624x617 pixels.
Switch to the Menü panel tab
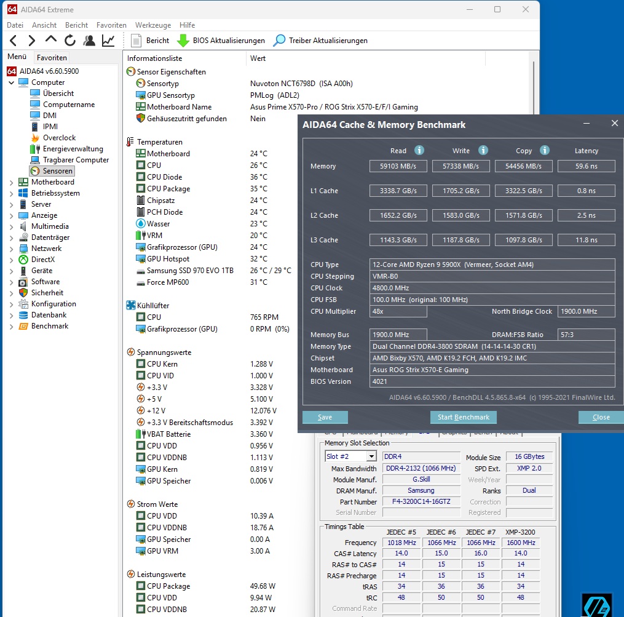pos(17,57)
